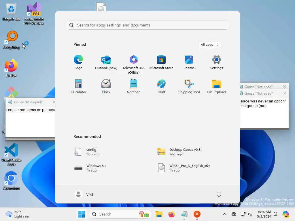This screenshot has width=295, height=221.
Task: Open Microsoft 365 (Office) app
Action: [134, 65]
